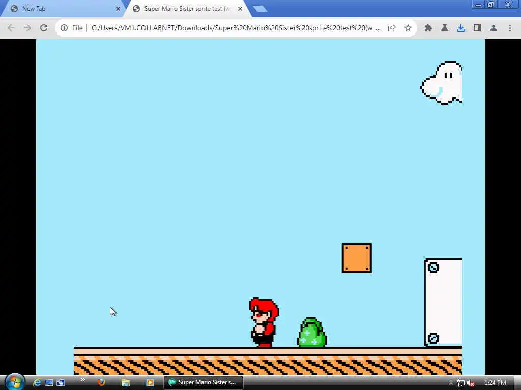Click the network tray icon
The width and height of the screenshot is (521, 390).
(460, 383)
